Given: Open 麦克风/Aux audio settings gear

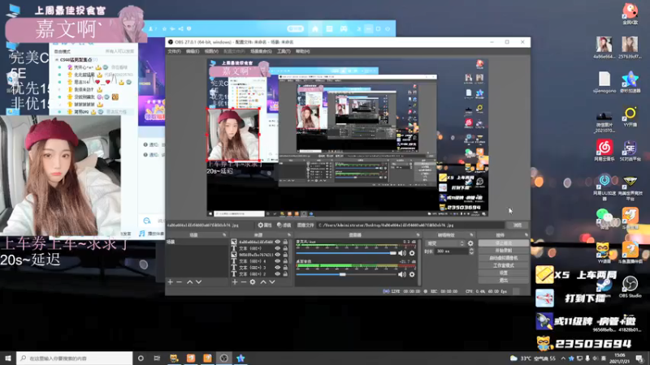Looking at the screenshot, I should pyautogui.click(x=412, y=253).
